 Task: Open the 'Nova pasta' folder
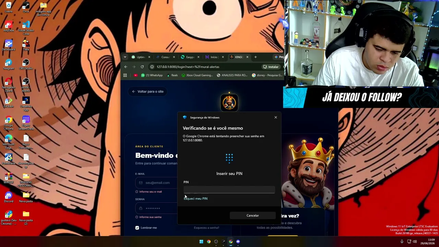click(26, 197)
